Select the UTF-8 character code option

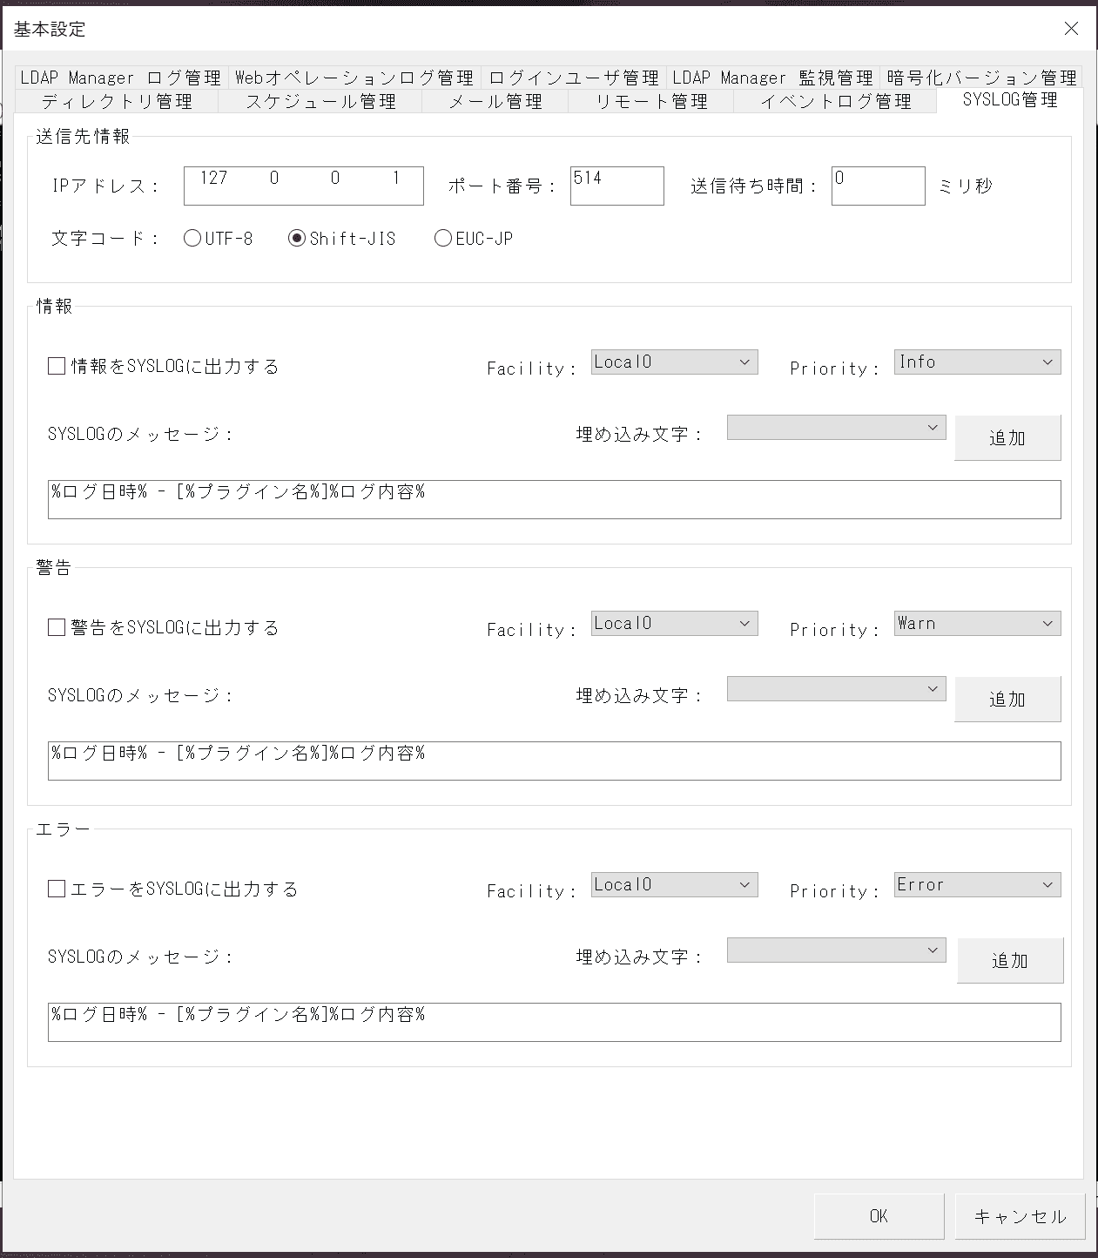(x=192, y=237)
